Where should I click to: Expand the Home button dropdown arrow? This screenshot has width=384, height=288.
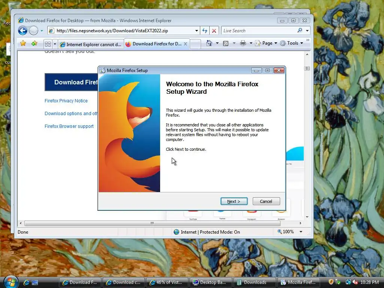217,43
